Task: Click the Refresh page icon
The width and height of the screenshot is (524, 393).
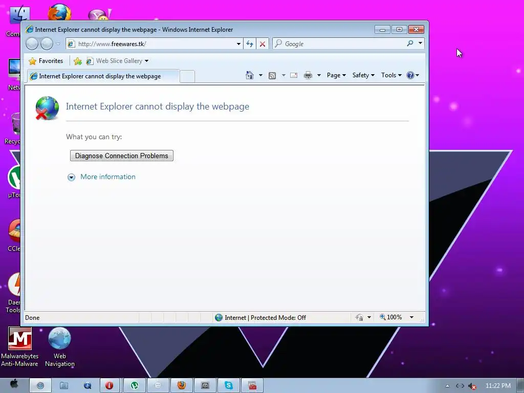Action: [x=250, y=44]
